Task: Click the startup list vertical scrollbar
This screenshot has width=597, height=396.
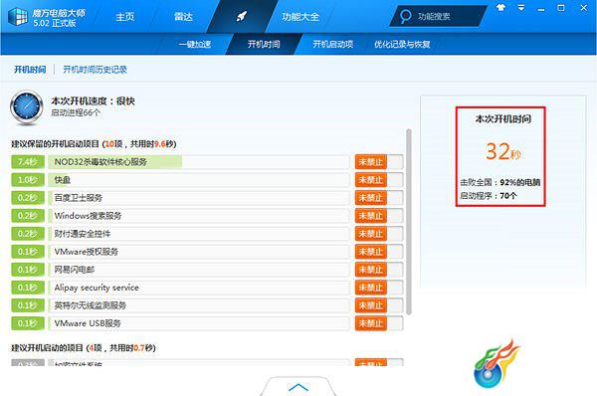Action: click(x=409, y=222)
